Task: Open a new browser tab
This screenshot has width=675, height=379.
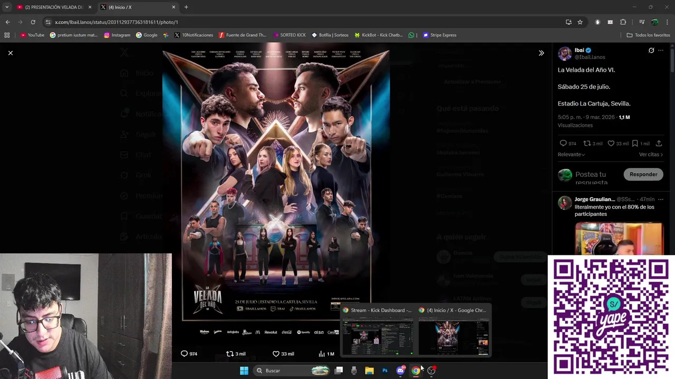Action: (186, 7)
